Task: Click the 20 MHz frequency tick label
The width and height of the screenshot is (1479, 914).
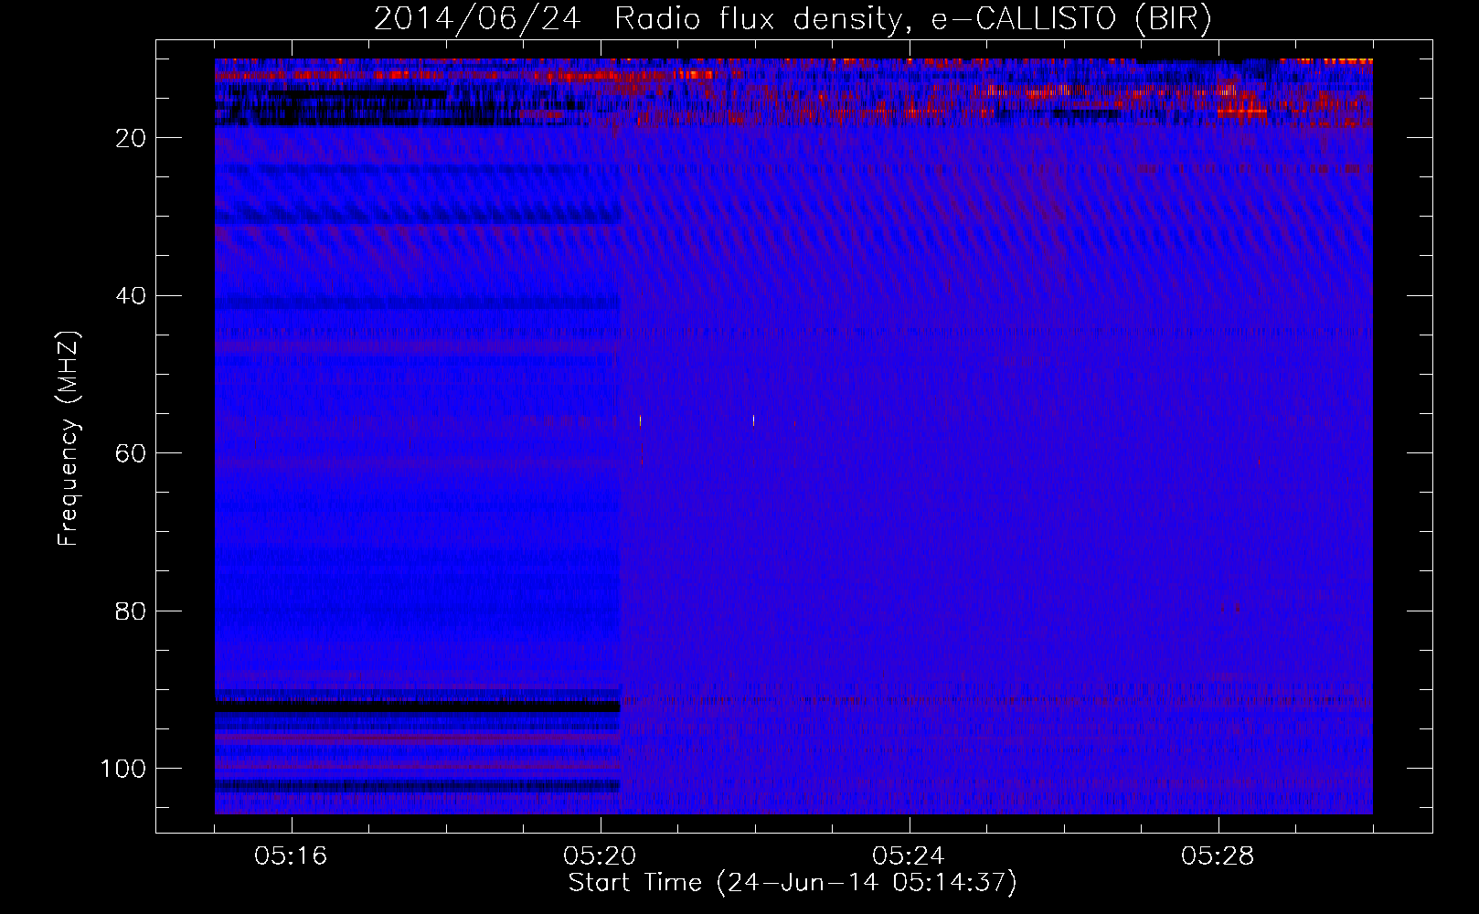Action: point(132,138)
